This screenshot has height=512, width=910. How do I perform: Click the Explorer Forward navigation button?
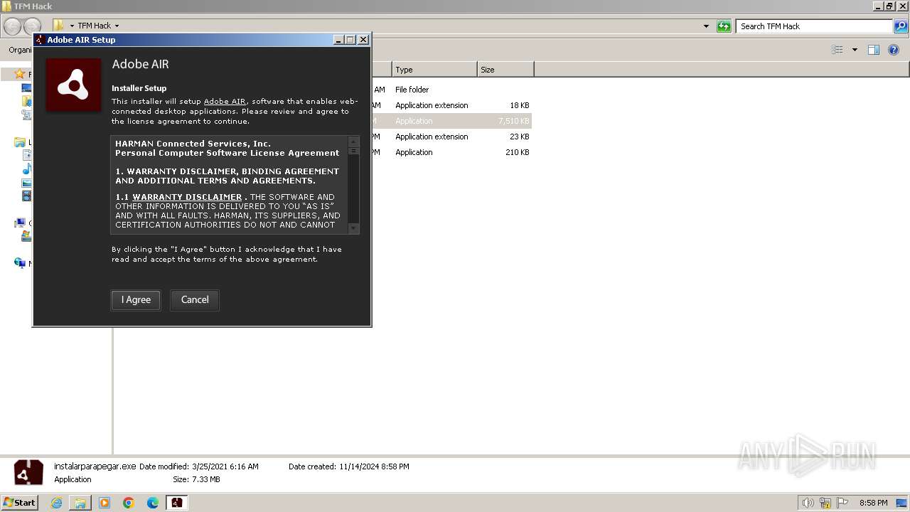(x=32, y=27)
